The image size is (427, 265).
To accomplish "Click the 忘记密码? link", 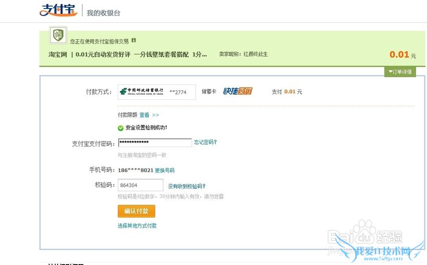I will 205,142.
